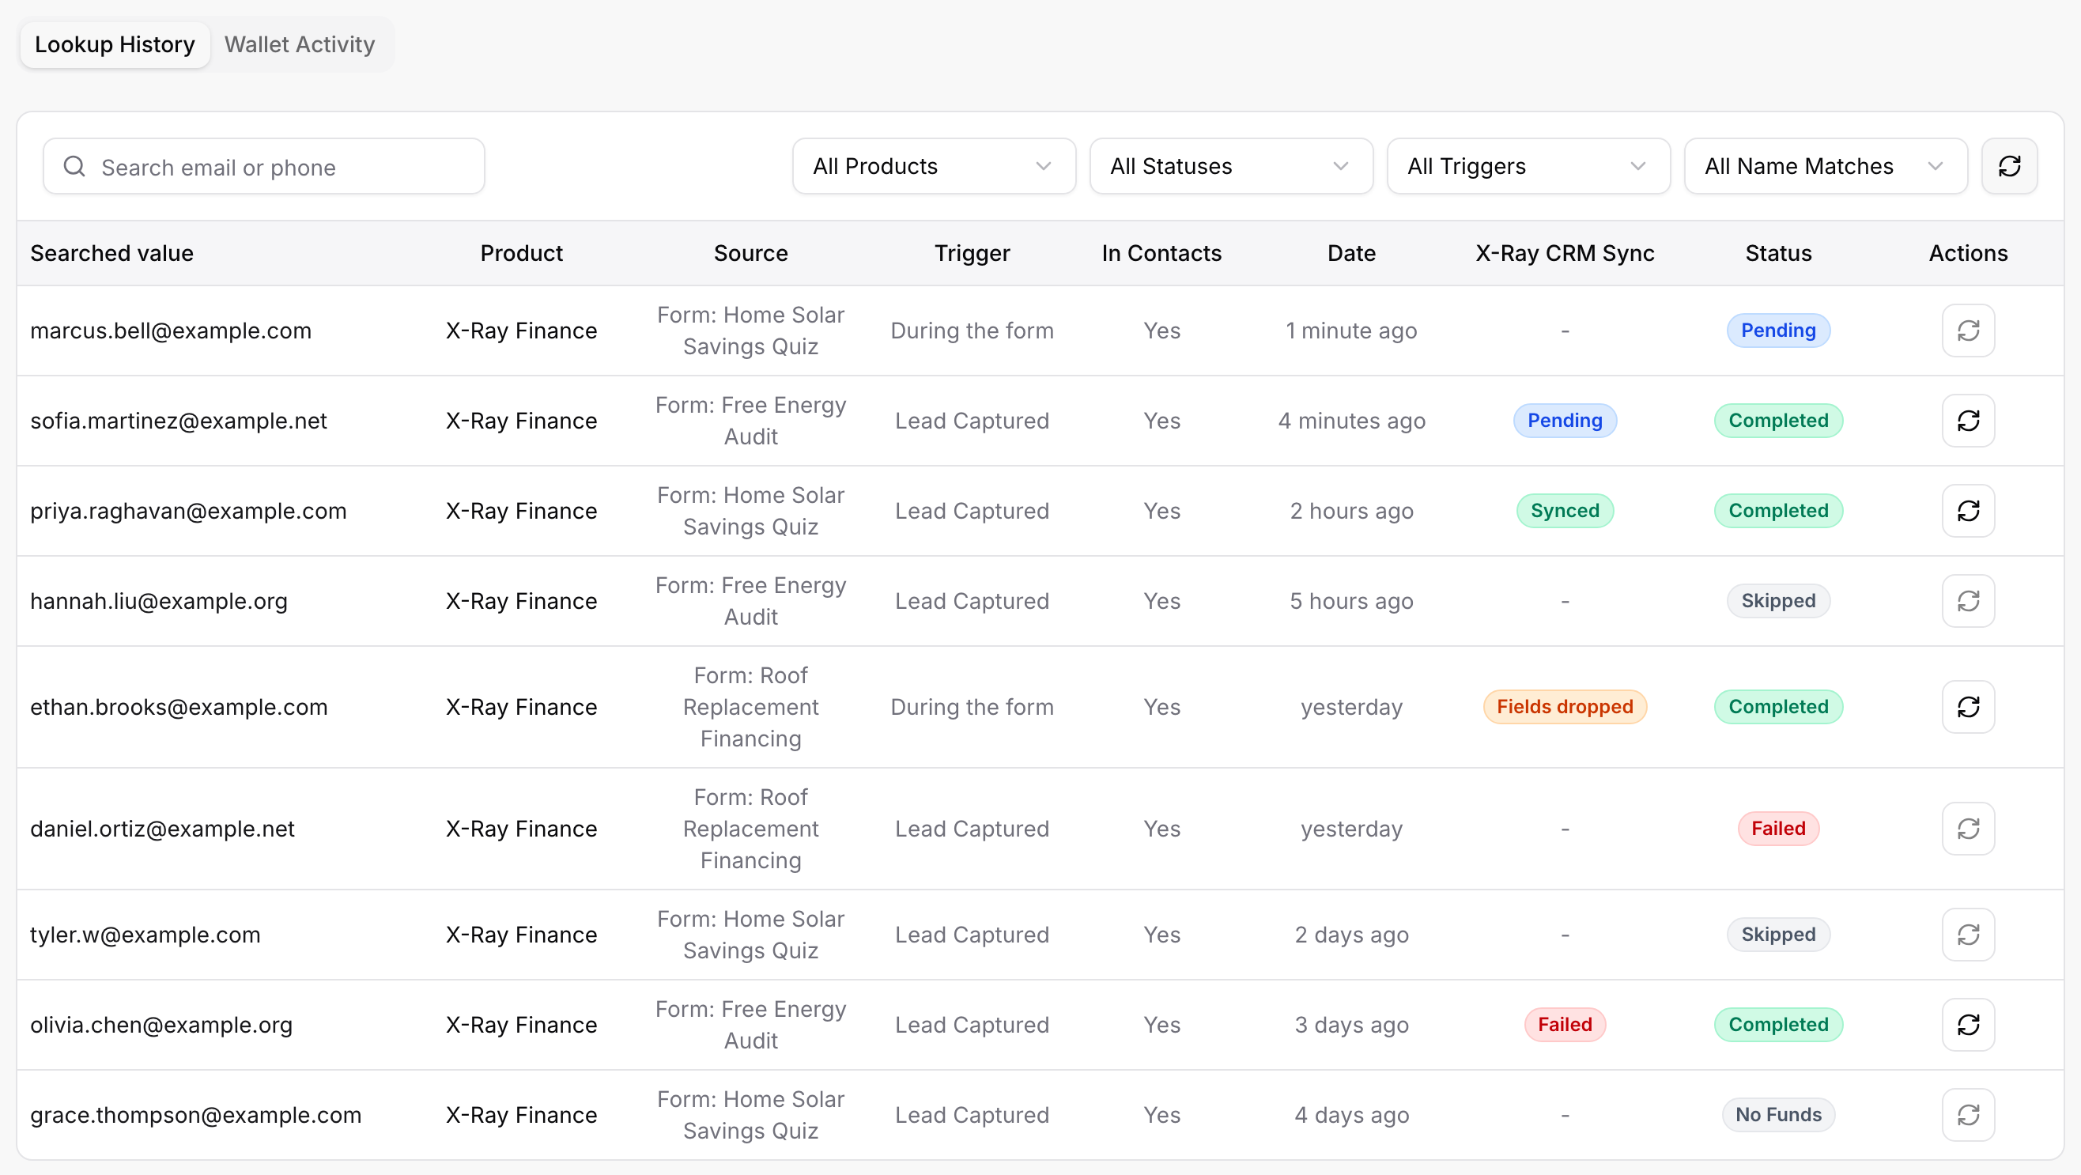
Task: Retry lookup for priya.raghavan@example.com
Action: 1968,511
